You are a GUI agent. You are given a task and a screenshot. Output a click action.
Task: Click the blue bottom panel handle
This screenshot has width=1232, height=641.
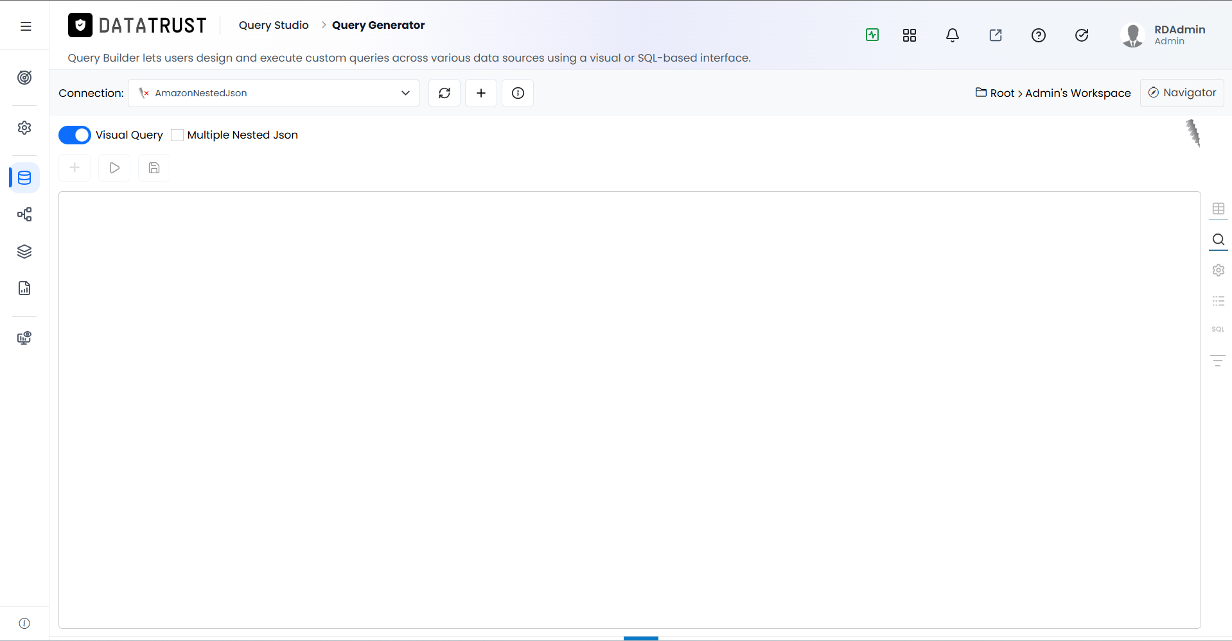(641, 638)
